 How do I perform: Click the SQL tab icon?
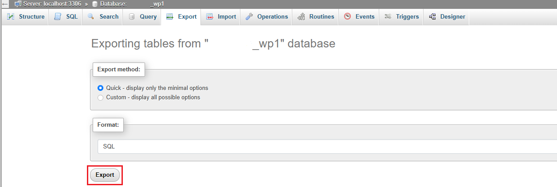[58, 17]
